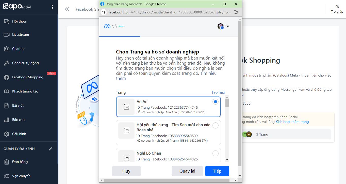Click the Nghĩ Ló Chán page thumbnail
This screenshot has height=184, width=346.
coord(126,156)
